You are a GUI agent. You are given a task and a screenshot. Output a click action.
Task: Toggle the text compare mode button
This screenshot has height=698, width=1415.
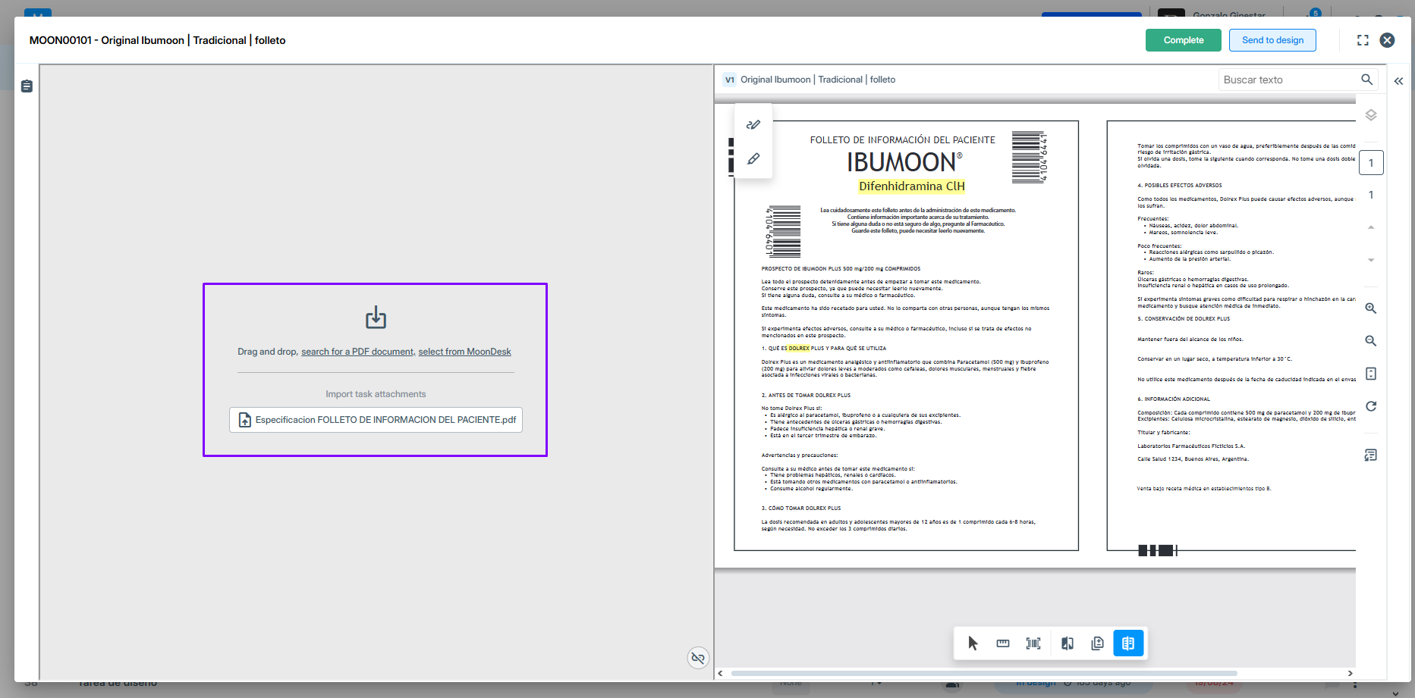pyautogui.click(x=1128, y=643)
